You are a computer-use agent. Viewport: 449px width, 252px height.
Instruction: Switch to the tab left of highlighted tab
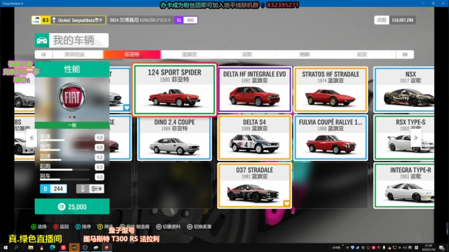(74, 54)
